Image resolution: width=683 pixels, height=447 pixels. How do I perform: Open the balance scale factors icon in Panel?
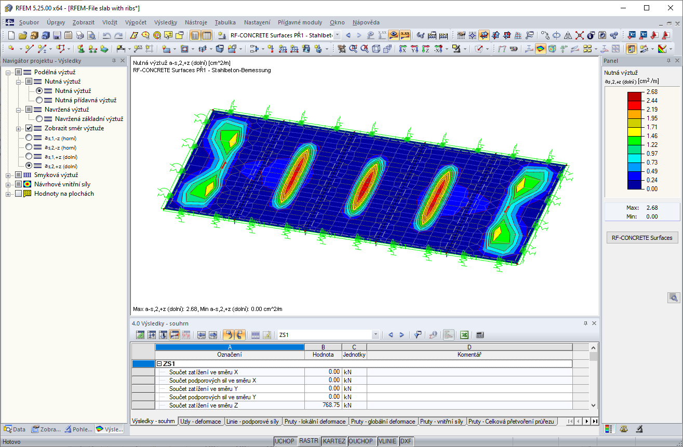point(624,429)
